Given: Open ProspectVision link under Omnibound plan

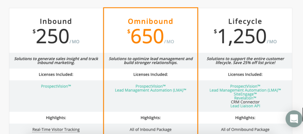Looking at the screenshot, I should 151,86.
